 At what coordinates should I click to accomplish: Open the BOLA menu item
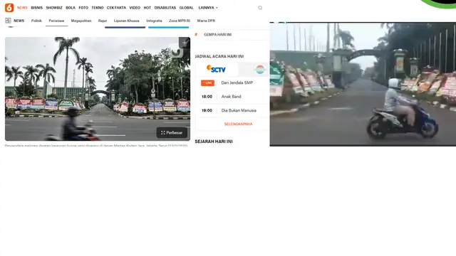pyautogui.click(x=71, y=8)
